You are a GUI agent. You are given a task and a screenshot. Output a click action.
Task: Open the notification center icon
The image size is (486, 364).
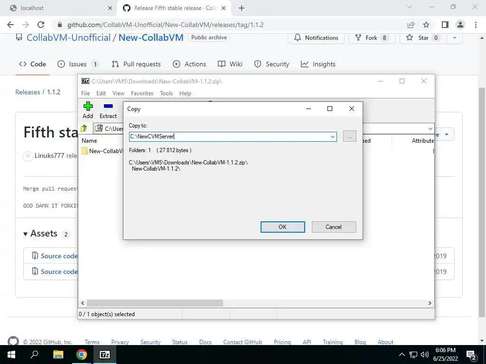[x=471, y=355]
